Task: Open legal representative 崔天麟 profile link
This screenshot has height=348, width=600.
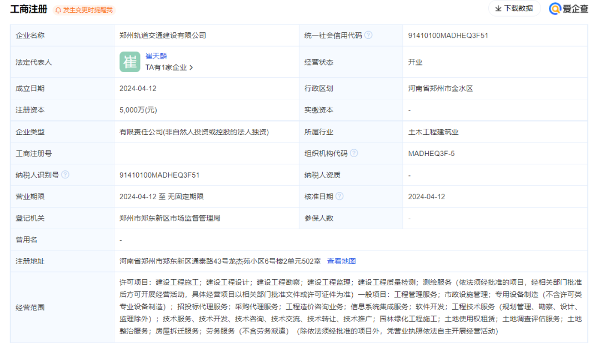Action: (156, 56)
